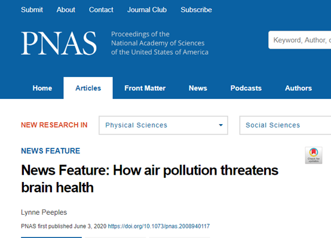The height and width of the screenshot is (238, 331).
Task: Open the About page link
Action: pyautogui.click(x=66, y=10)
